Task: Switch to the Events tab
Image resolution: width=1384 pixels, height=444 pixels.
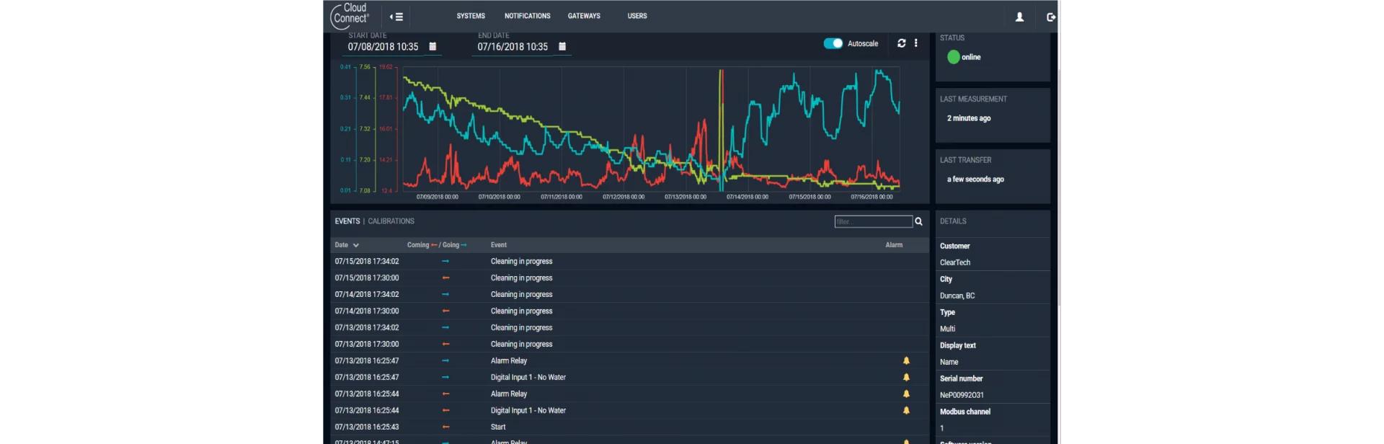Action: coord(347,221)
